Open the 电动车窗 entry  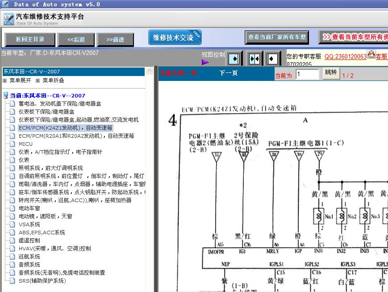coord(29,208)
